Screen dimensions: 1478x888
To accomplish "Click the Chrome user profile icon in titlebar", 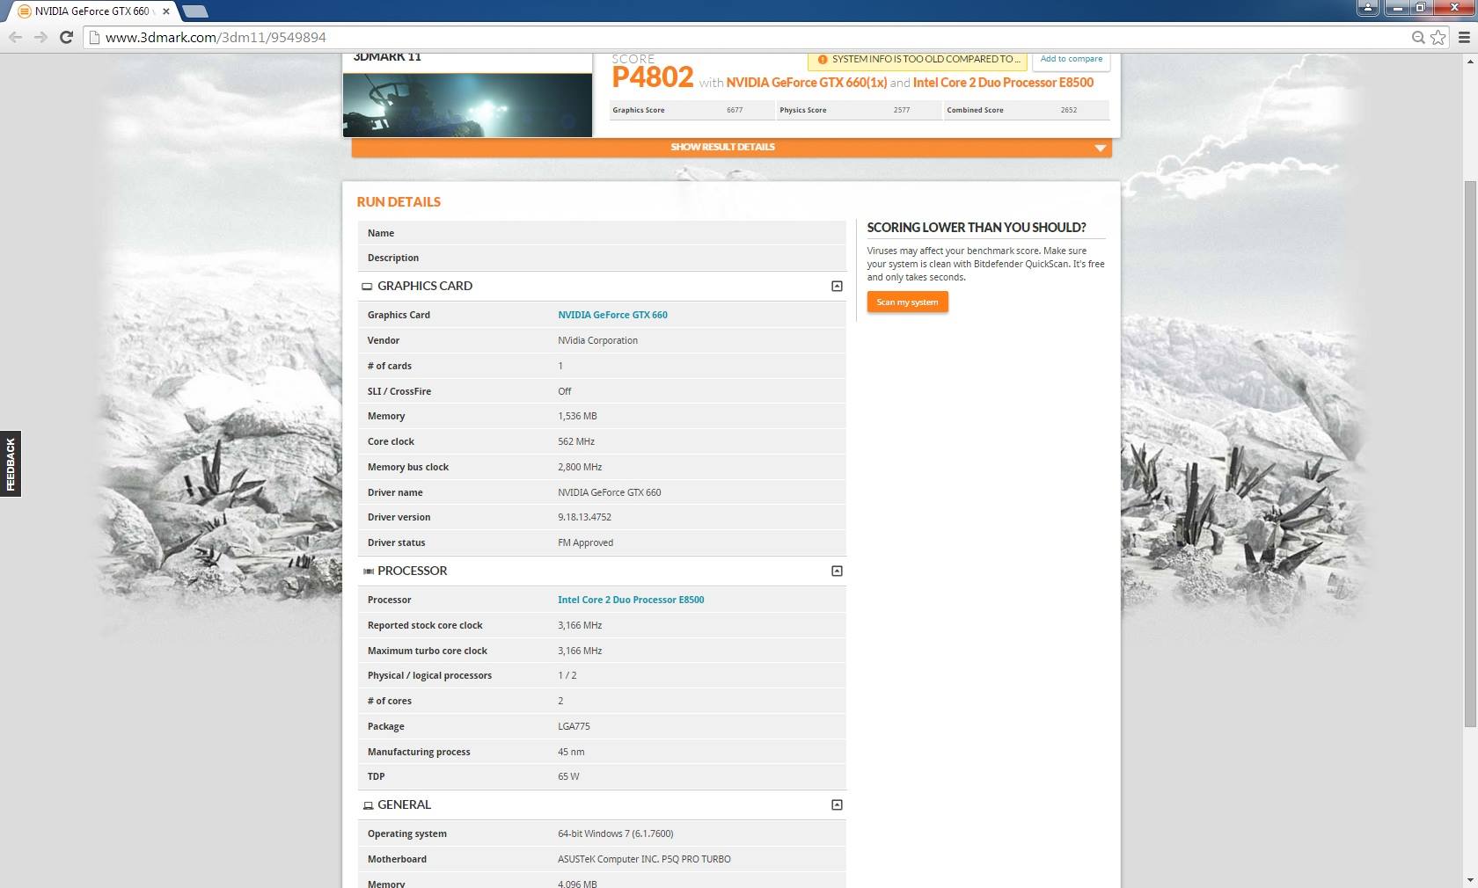I will click(1368, 8).
